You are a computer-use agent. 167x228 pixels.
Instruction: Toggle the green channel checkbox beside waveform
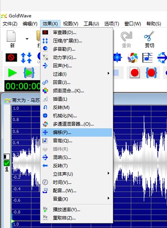point(7,163)
